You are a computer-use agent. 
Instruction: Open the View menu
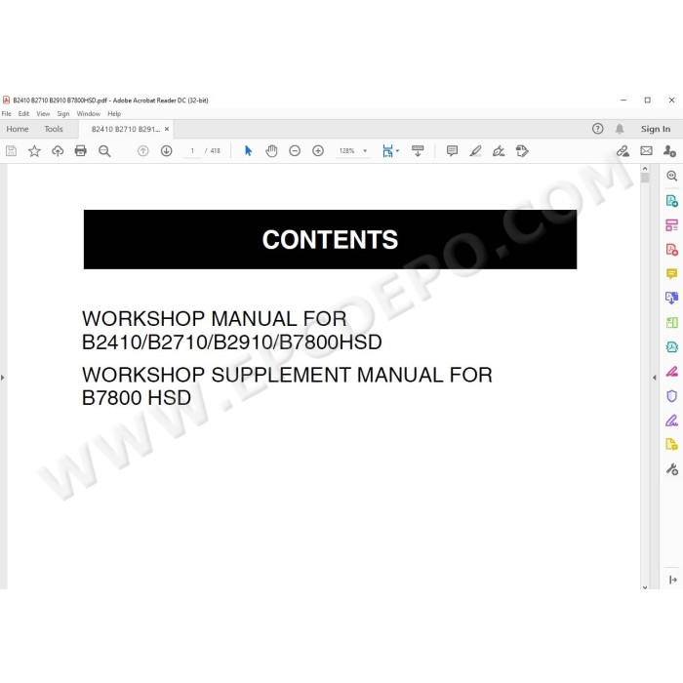pyautogui.click(x=43, y=114)
